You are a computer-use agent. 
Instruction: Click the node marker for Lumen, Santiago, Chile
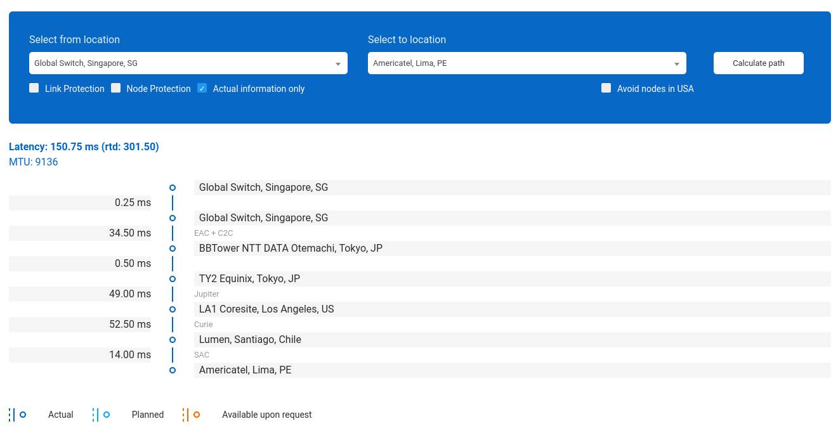pyautogui.click(x=173, y=340)
